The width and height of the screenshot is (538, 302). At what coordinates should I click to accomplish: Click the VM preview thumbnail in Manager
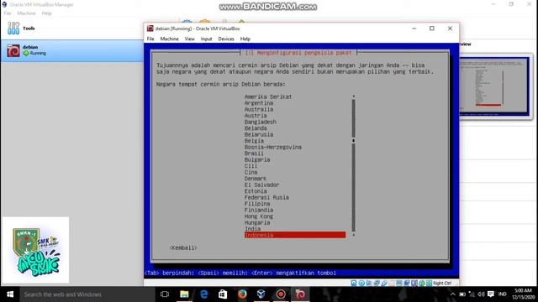pyautogui.click(x=494, y=86)
